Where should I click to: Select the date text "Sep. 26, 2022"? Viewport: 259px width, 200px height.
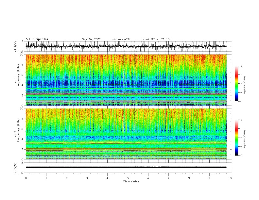(91, 39)
